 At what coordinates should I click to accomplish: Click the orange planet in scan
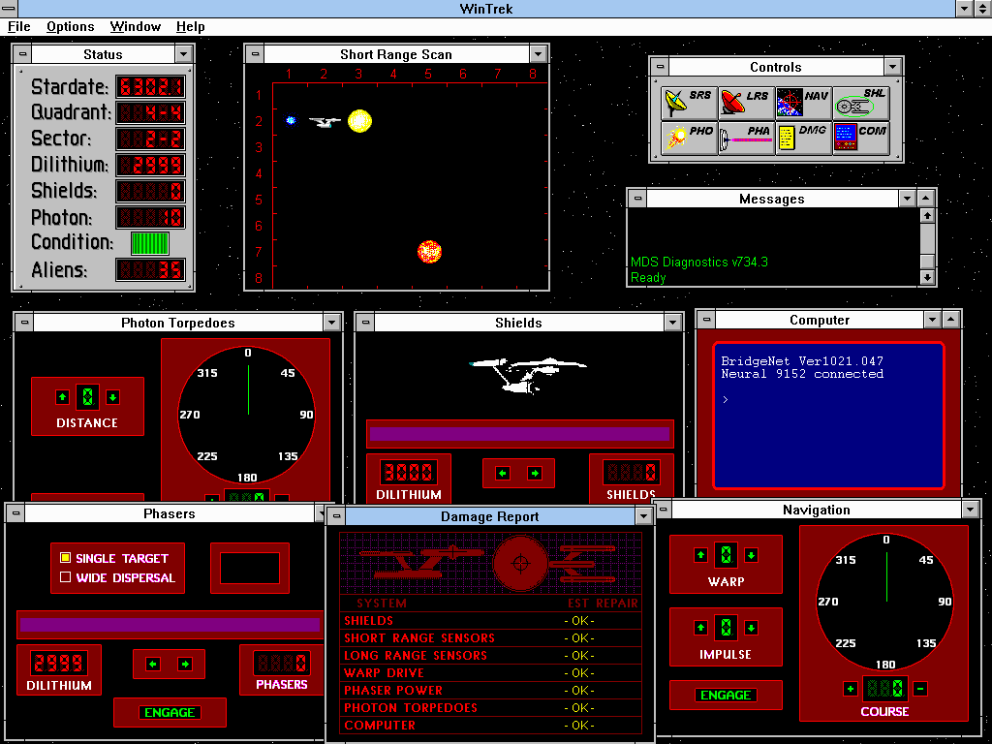click(x=429, y=251)
